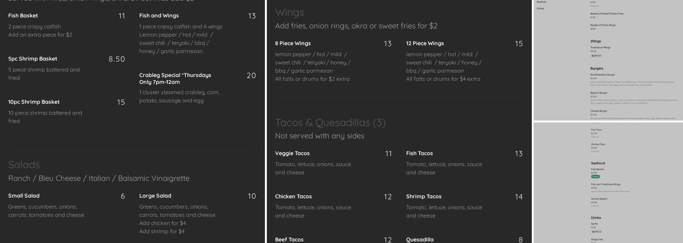Select Fish and Traditional Wings item
This screenshot has width=683, height=243.
(x=605, y=185)
